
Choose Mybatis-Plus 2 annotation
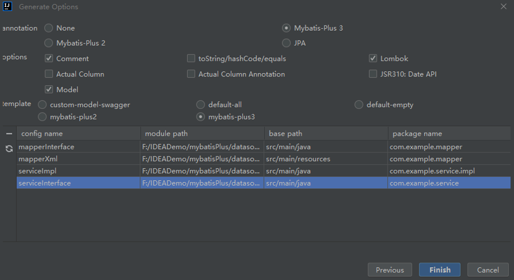point(49,43)
